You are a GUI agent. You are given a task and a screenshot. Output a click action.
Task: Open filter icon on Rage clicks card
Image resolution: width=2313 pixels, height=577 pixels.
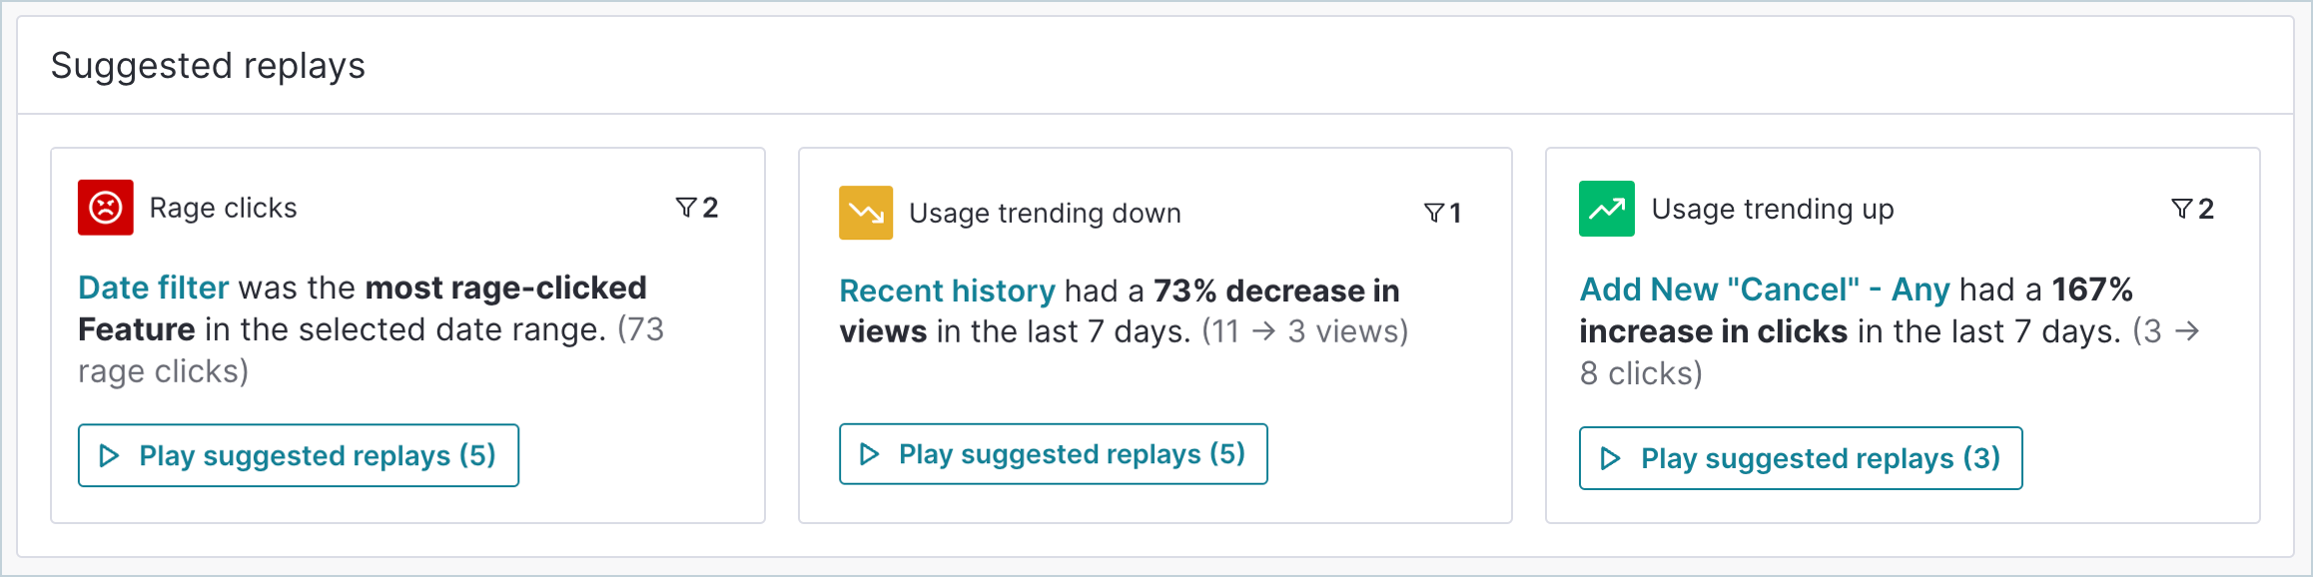(x=686, y=208)
